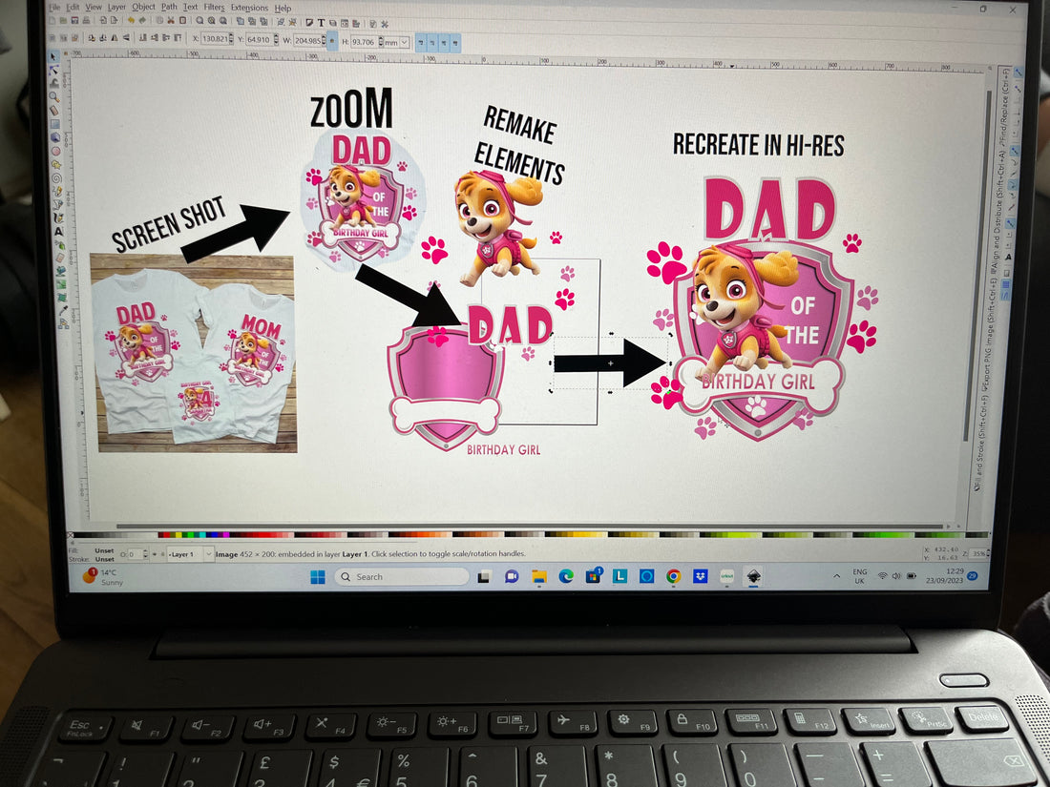Toggle the first transform-affect button
The image size is (1050, 787).
point(421,42)
